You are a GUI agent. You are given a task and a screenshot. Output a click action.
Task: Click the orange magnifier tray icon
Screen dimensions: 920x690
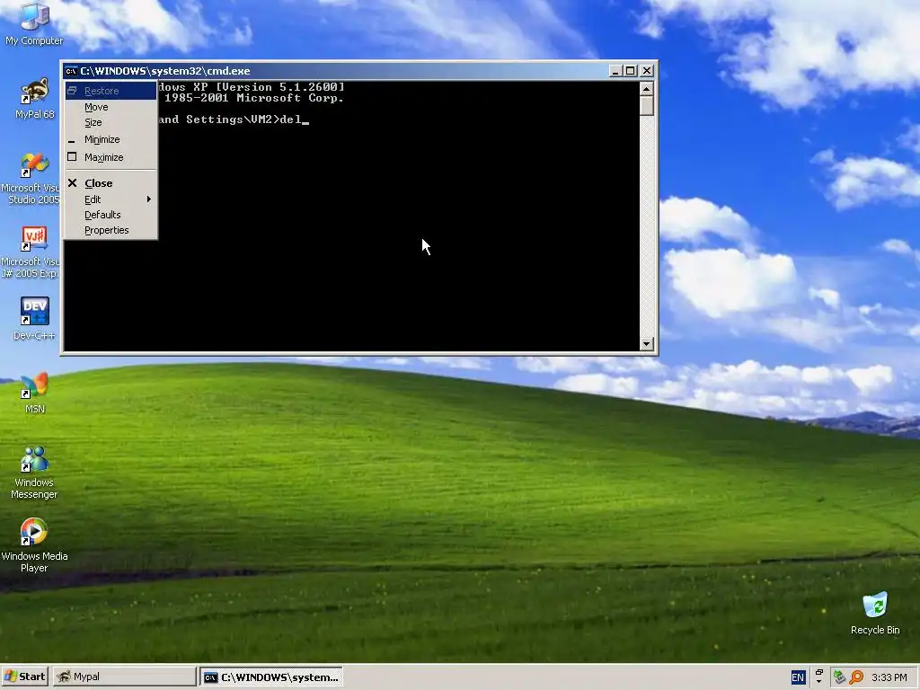pos(856,677)
